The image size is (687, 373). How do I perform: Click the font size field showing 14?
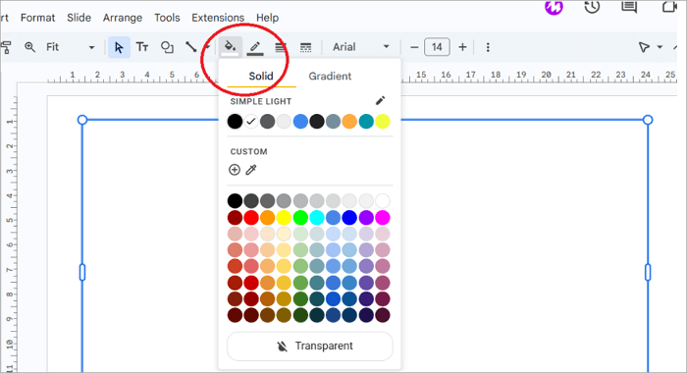(x=437, y=47)
